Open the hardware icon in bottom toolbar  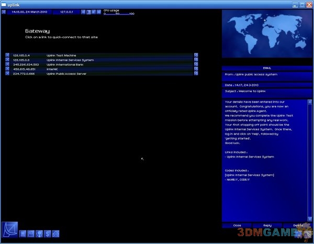pos(23,234)
